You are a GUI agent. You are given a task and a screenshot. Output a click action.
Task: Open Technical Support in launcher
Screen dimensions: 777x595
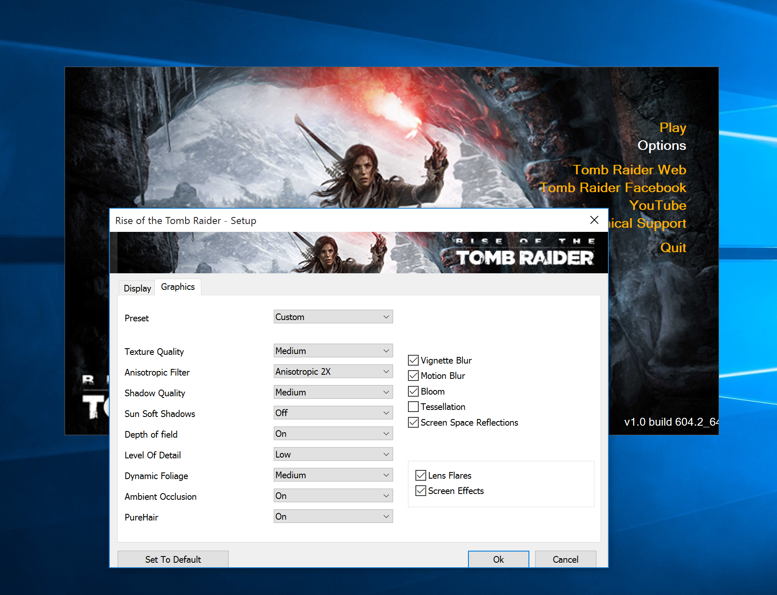pyautogui.click(x=647, y=223)
